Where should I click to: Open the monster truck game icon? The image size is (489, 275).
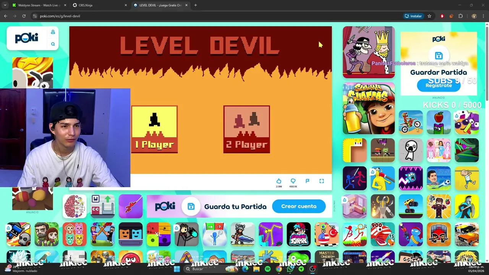411,206
